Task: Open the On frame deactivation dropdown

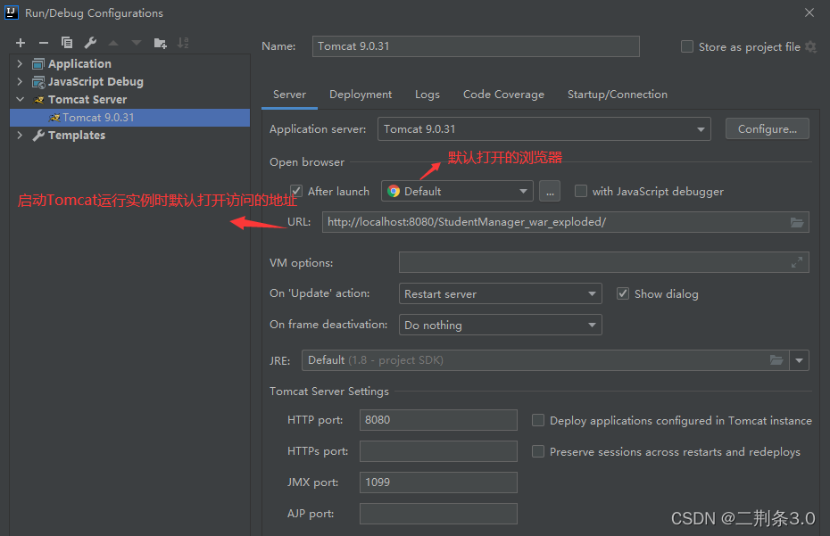Action: coord(500,325)
